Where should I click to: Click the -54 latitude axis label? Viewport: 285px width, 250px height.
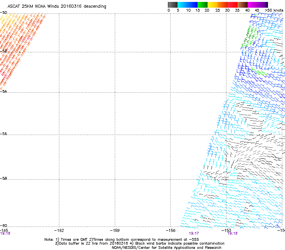[x=3, y=91]
